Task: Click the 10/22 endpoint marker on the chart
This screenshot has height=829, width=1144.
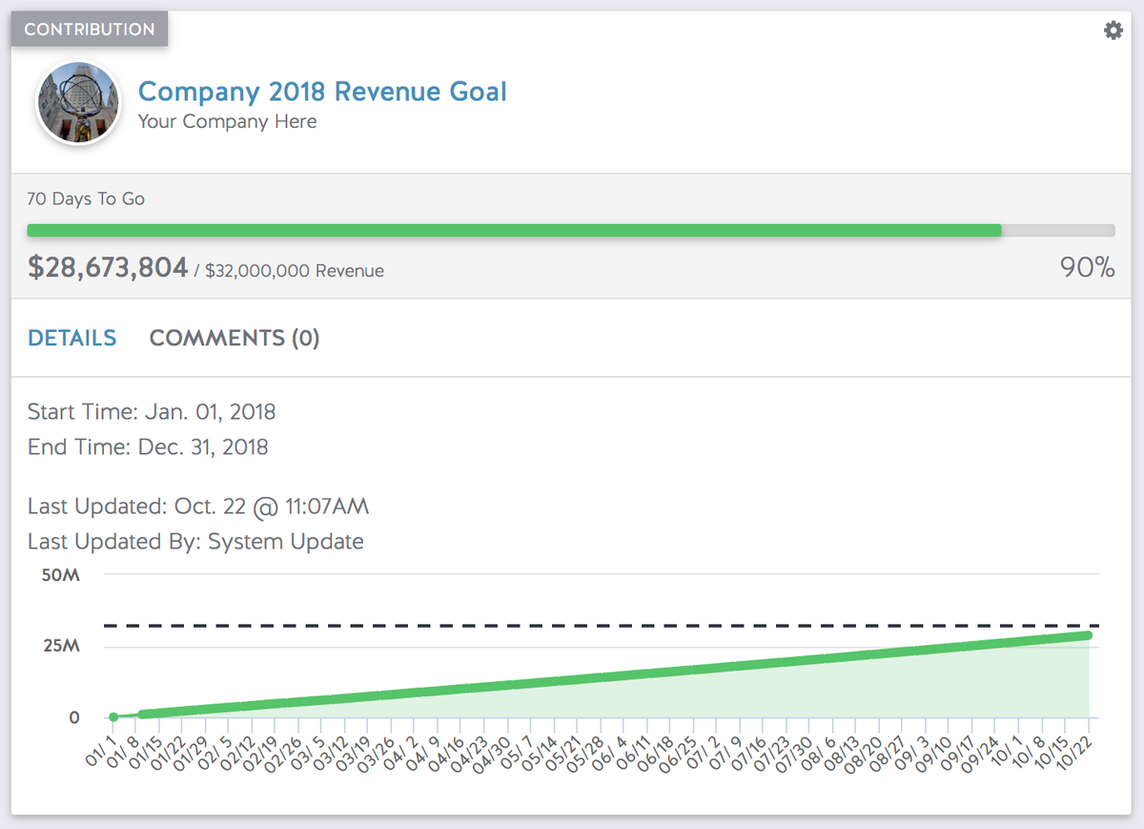Action: point(1088,633)
